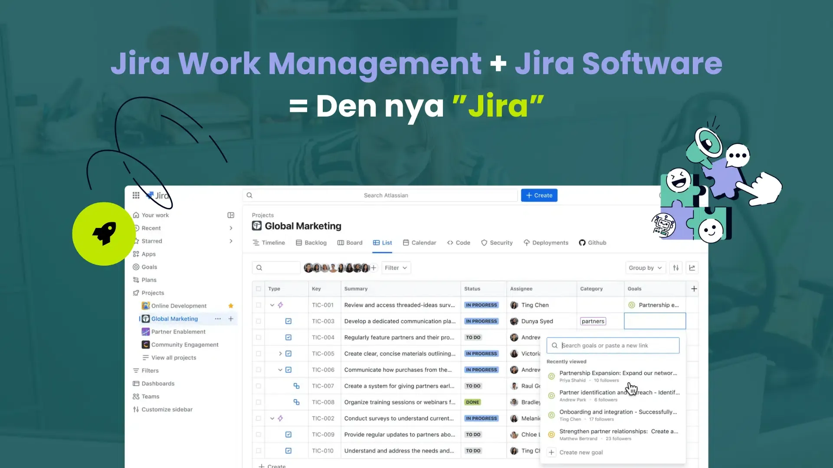Open the chart insights icon on the right
The height and width of the screenshot is (468, 833).
point(692,268)
